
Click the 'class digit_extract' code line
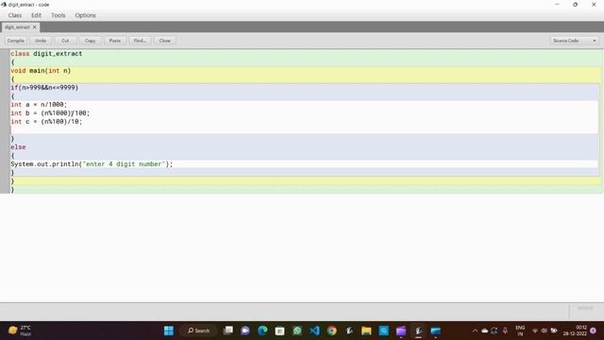(46, 54)
